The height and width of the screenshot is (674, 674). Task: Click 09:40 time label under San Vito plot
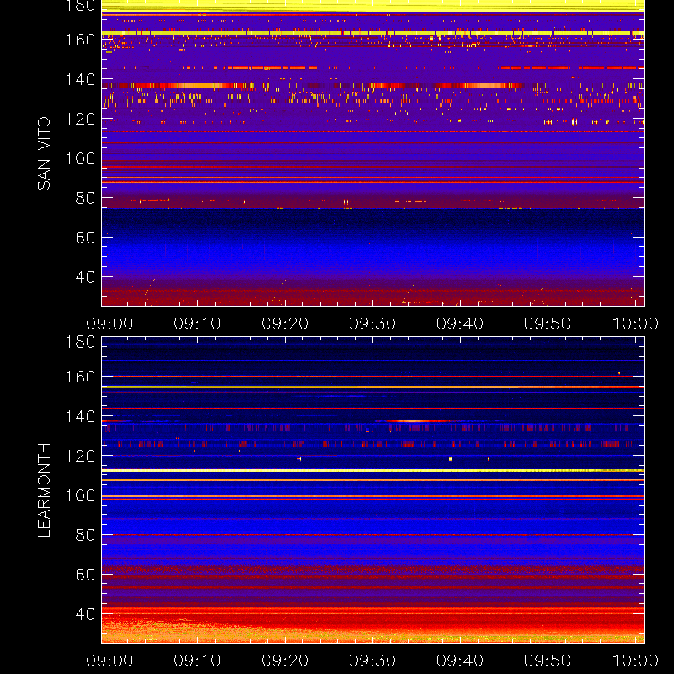pyautogui.click(x=460, y=324)
